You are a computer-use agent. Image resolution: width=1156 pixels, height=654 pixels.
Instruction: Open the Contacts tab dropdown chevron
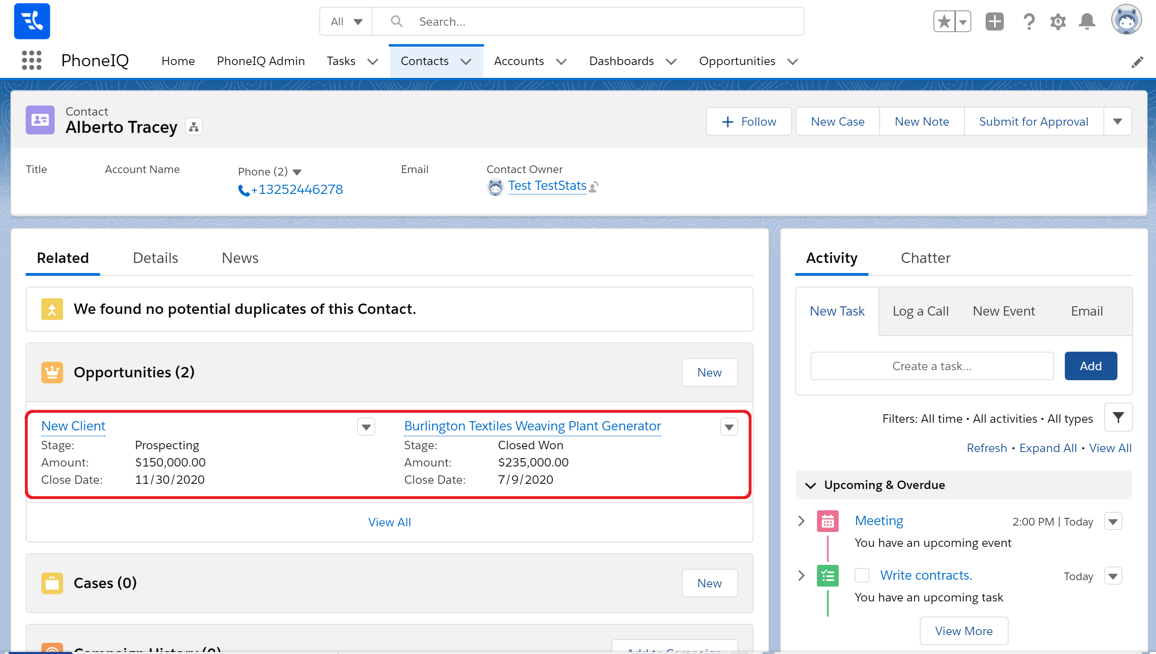[x=466, y=61]
